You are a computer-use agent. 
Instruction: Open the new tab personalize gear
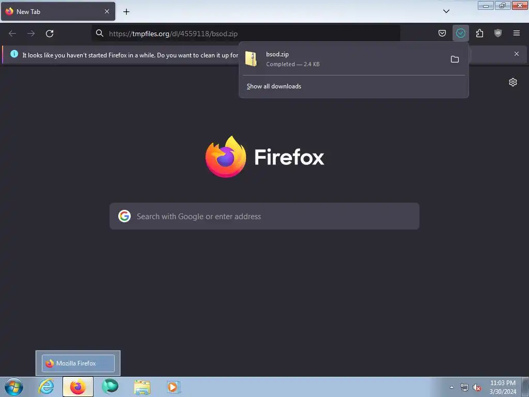[513, 82]
